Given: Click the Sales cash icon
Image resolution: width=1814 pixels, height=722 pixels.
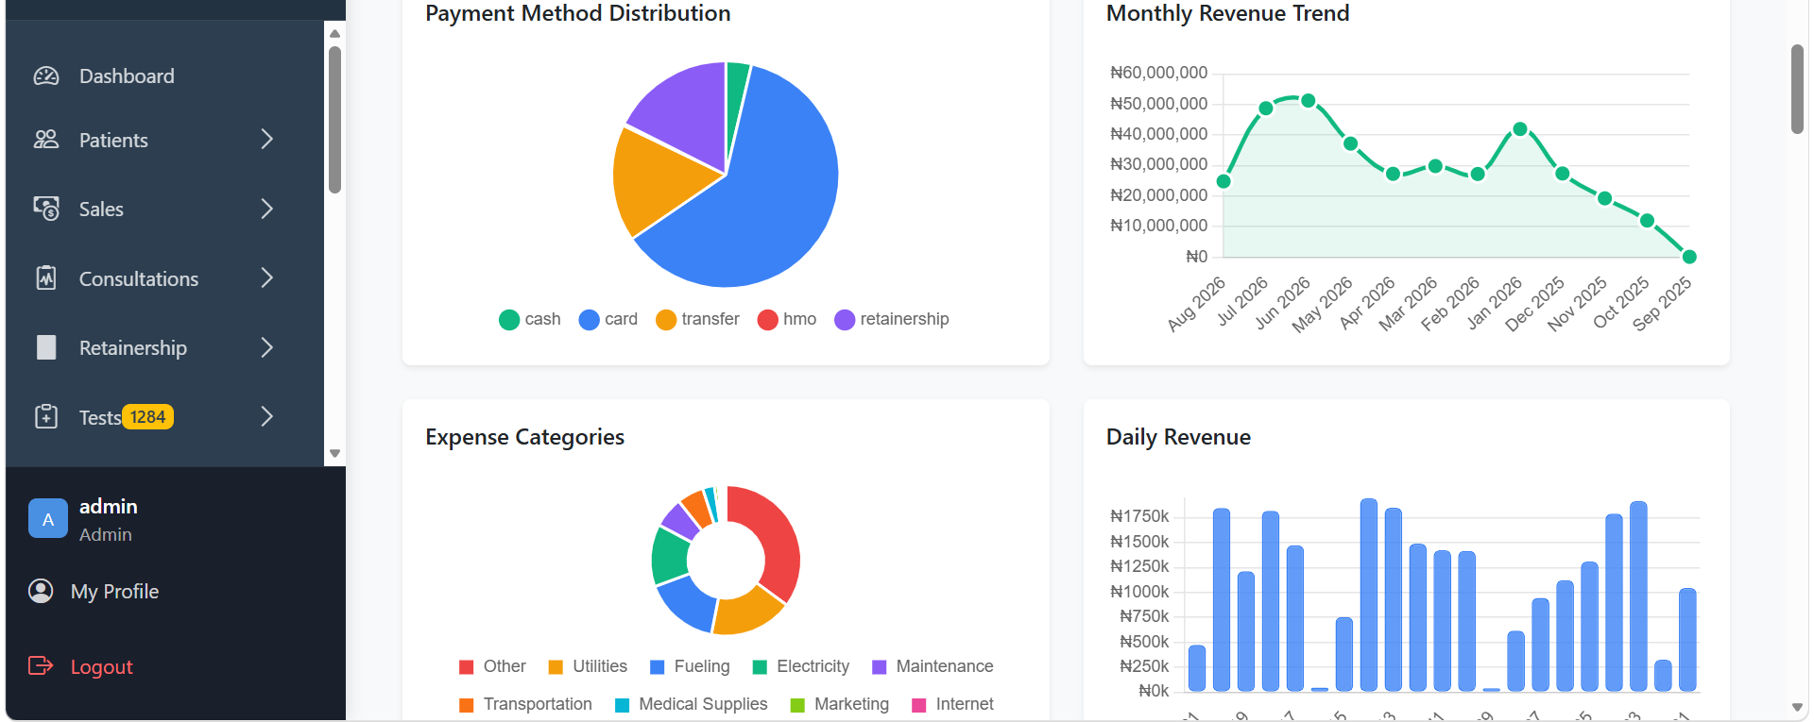Looking at the screenshot, I should pos(46,209).
